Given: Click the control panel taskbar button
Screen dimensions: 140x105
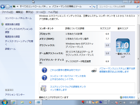Looking at the screenshot, I should pos(38,102).
